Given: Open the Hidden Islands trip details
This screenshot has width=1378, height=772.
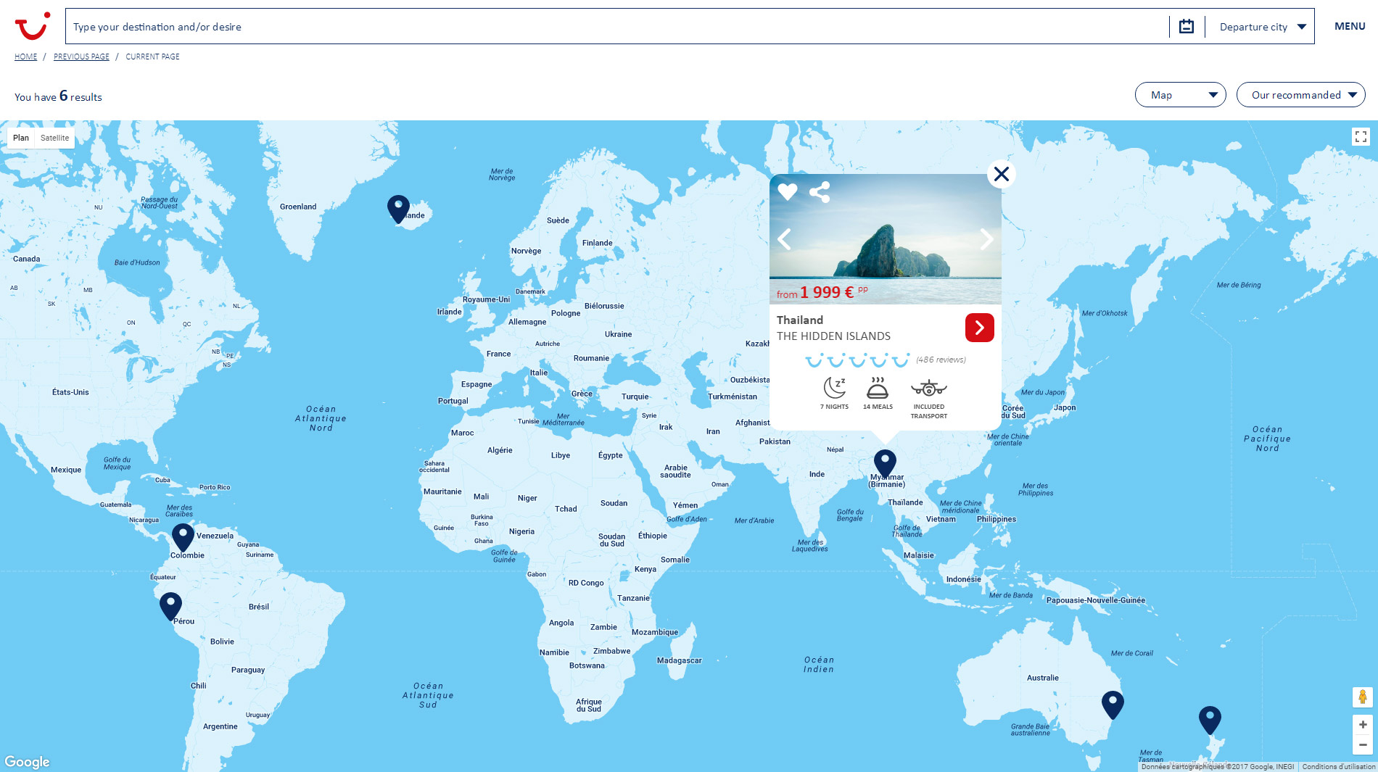Looking at the screenshot, I should click(979, 328).
